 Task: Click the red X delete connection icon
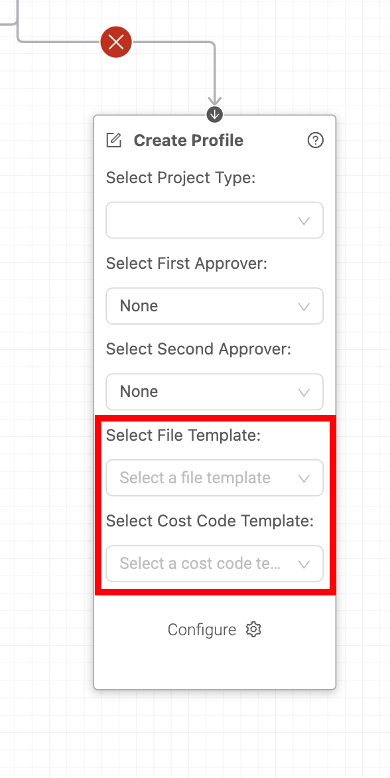pos(116,42)
